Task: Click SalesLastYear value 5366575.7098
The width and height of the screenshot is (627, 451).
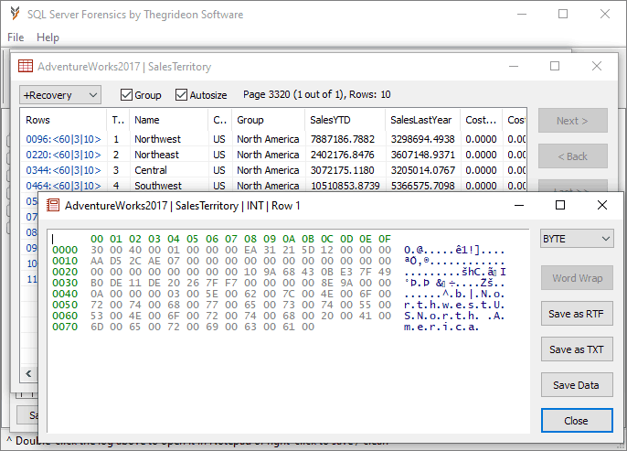Action: [x=423, y=186]
